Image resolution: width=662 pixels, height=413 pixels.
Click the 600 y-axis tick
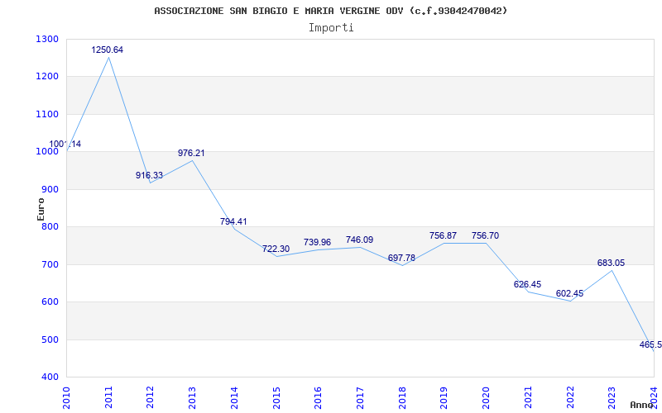coord(50,302)
